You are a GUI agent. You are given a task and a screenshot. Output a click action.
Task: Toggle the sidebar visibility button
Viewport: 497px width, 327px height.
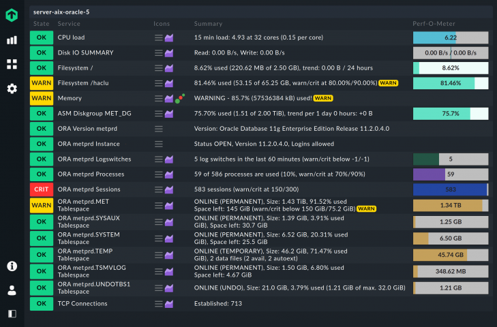pos(12,313)
